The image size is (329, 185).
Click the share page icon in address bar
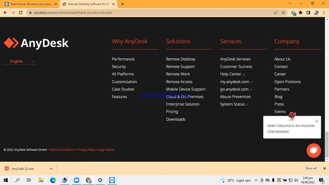276,12
